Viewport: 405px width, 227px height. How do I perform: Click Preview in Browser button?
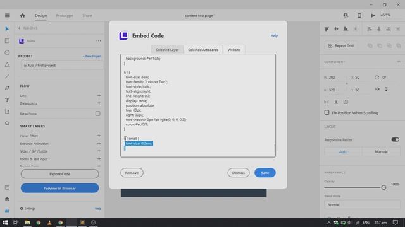59,188
